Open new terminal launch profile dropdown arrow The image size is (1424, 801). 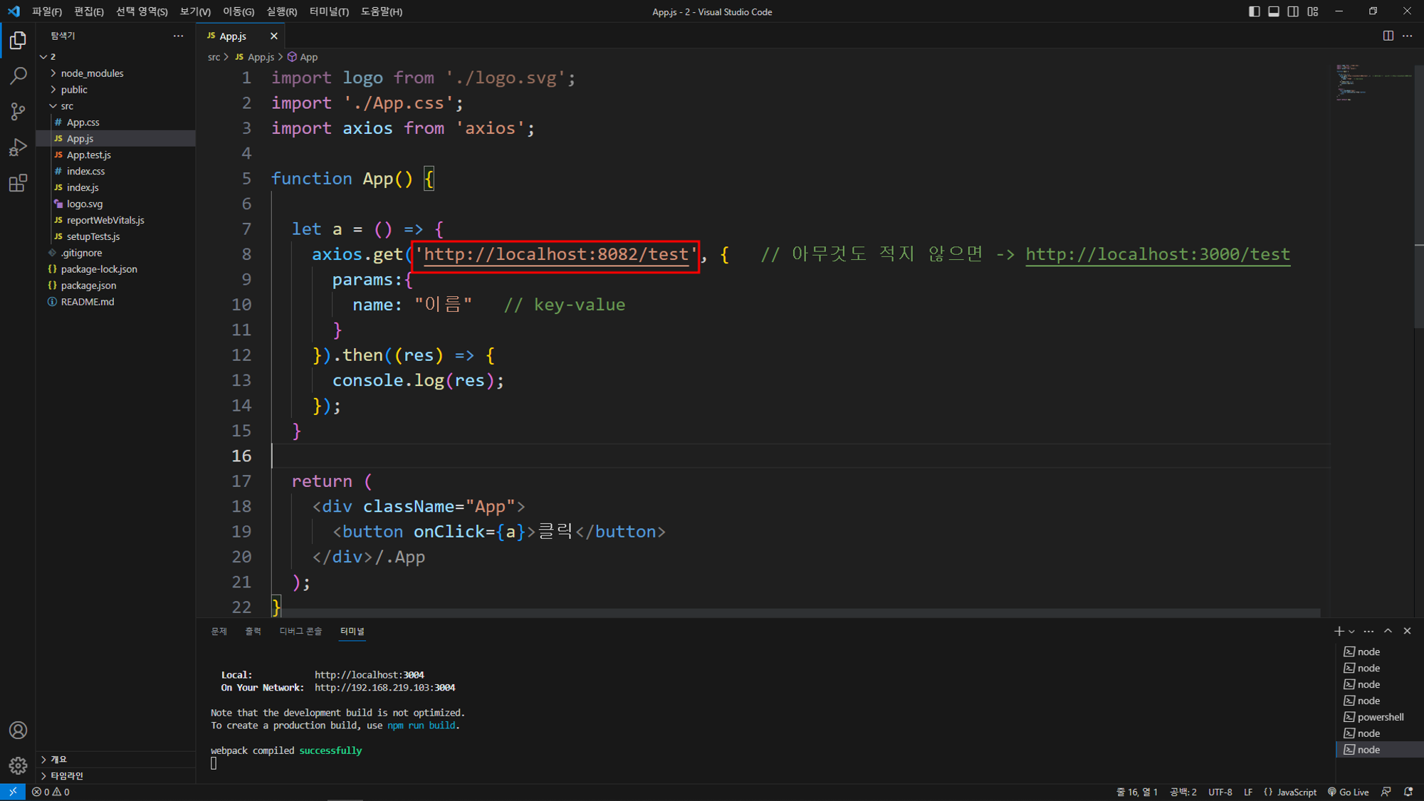click(1351, 632)
